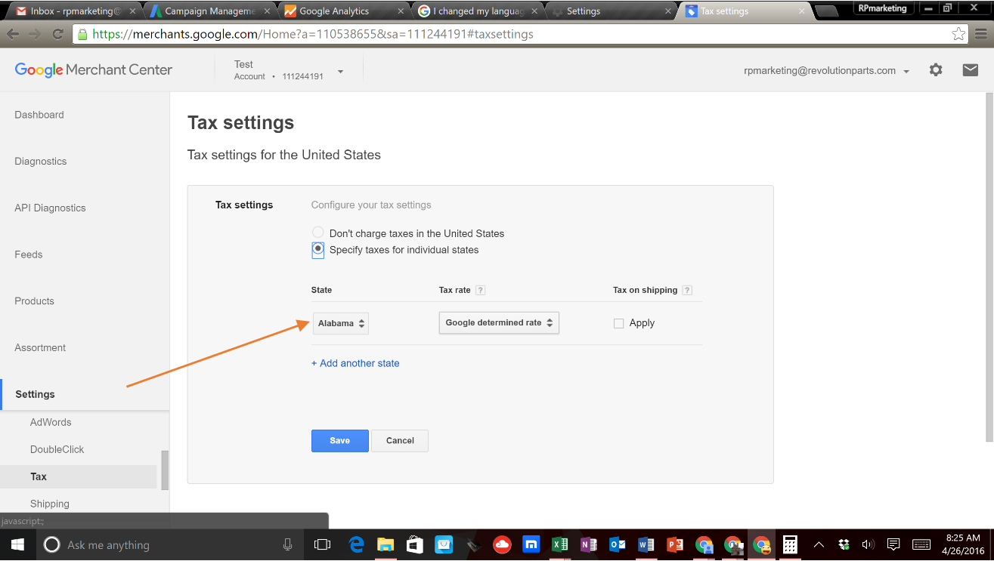Image resolution: width=994 pixels, height=561 pixels.
Task: Expand the rpmarketing email account dropdown
Action: click(906, 72)
